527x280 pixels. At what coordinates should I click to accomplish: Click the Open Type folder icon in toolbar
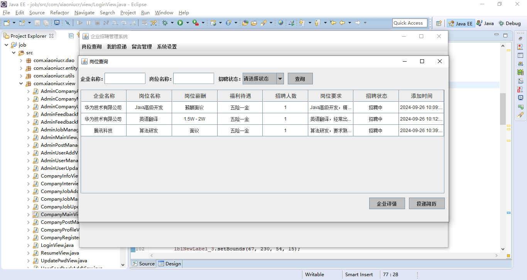[x=245, y=23]
